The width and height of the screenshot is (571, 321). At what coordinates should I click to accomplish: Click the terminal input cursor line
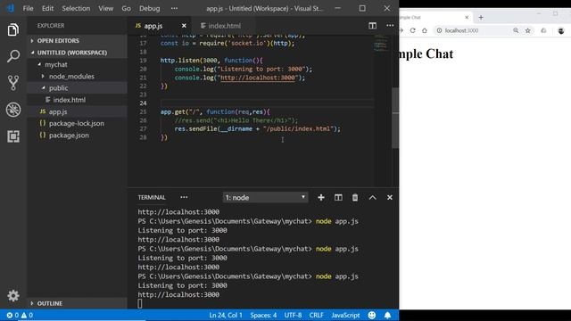coord(140,303)
